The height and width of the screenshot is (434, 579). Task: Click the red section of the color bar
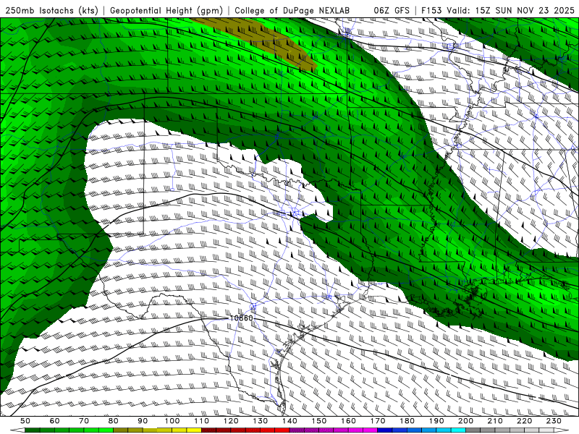click(x=245, y=430)
